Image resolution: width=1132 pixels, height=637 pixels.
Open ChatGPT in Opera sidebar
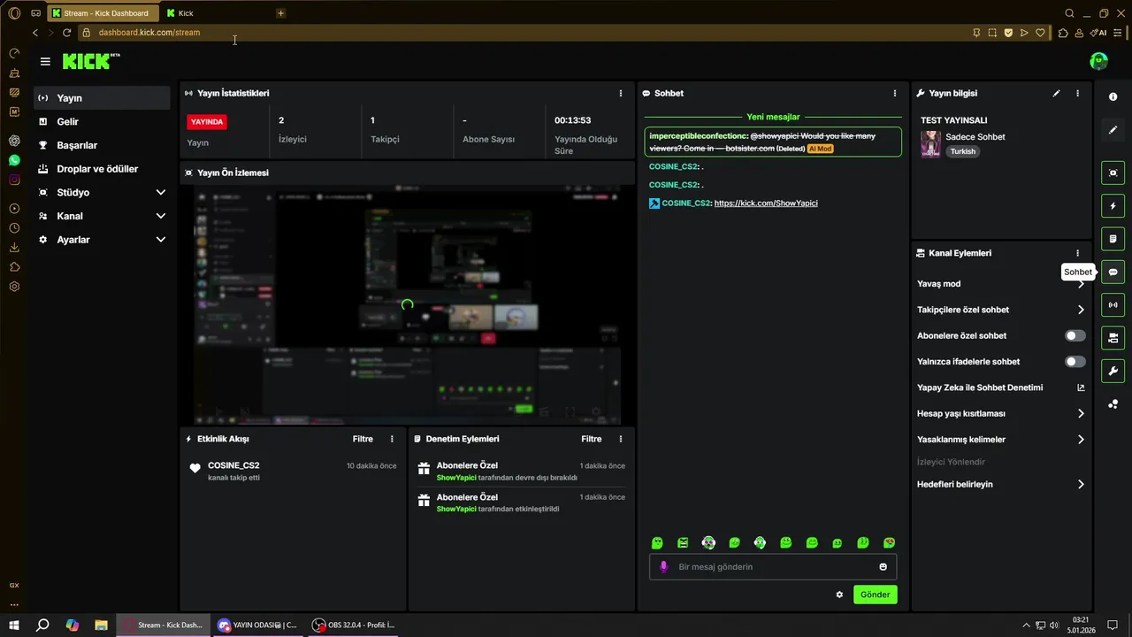tap(14, 141)
